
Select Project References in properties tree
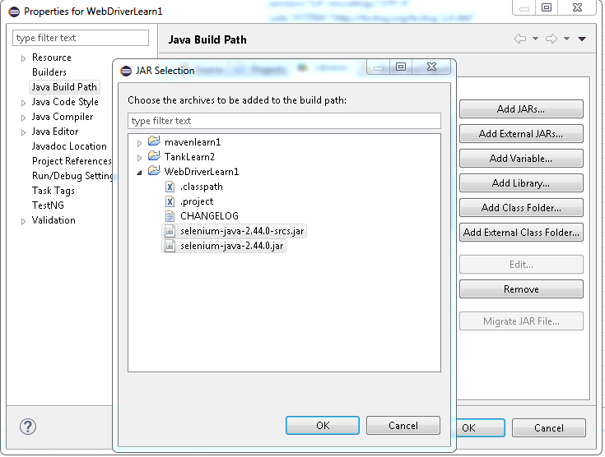(72, 160)
